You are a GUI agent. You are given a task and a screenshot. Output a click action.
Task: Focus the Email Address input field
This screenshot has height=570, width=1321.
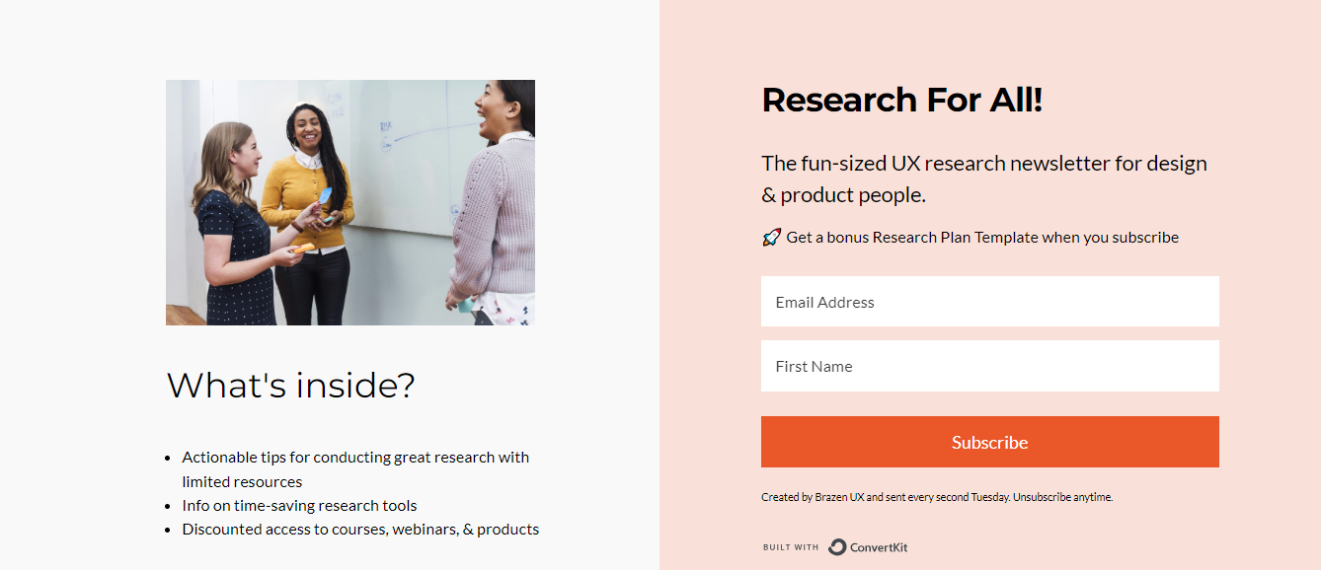pyautogui.click(x=989, y=302)
